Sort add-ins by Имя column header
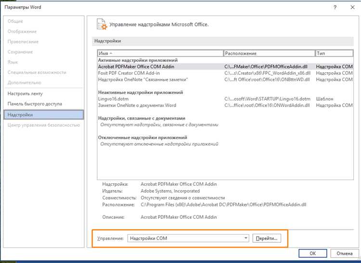Screen dimensions: 361x263 click(160, 53)
